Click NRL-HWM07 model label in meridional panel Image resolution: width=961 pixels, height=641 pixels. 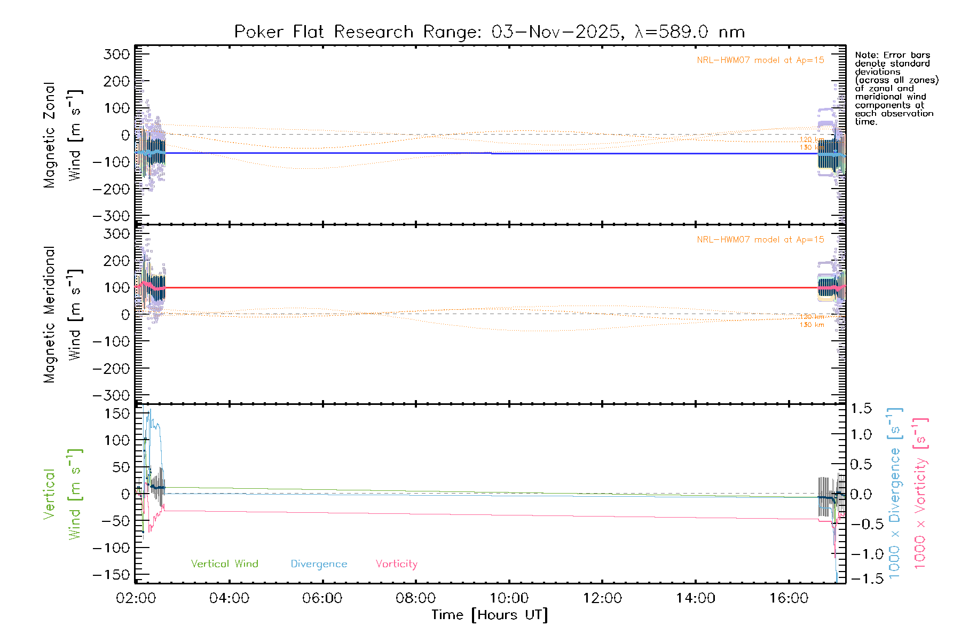click(760, 240)
